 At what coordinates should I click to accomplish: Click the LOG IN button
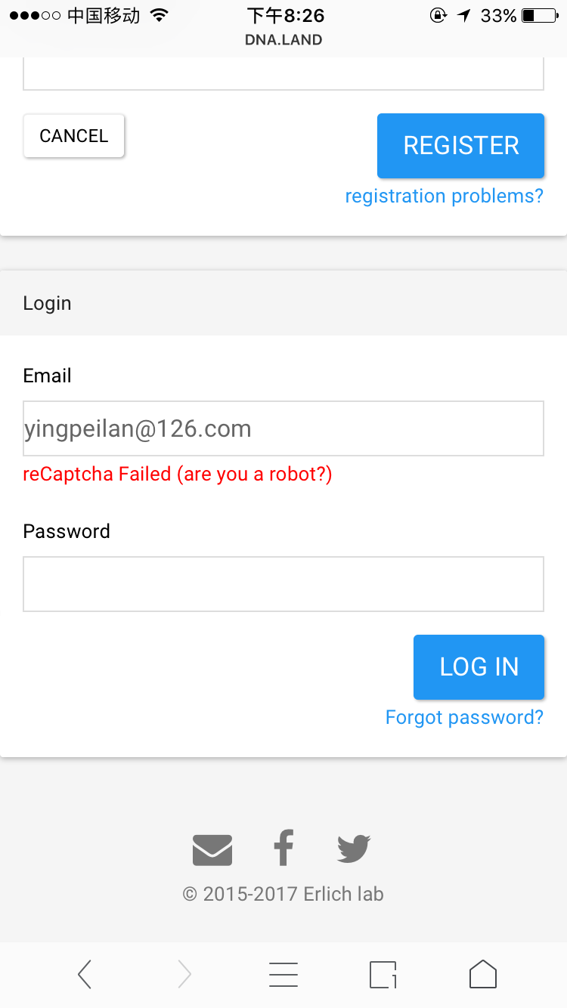[479, 666]
